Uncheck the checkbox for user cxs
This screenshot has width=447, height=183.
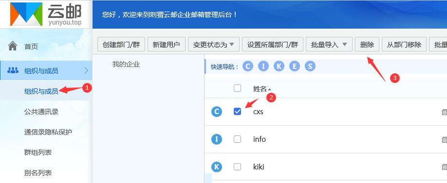point(237,111)
